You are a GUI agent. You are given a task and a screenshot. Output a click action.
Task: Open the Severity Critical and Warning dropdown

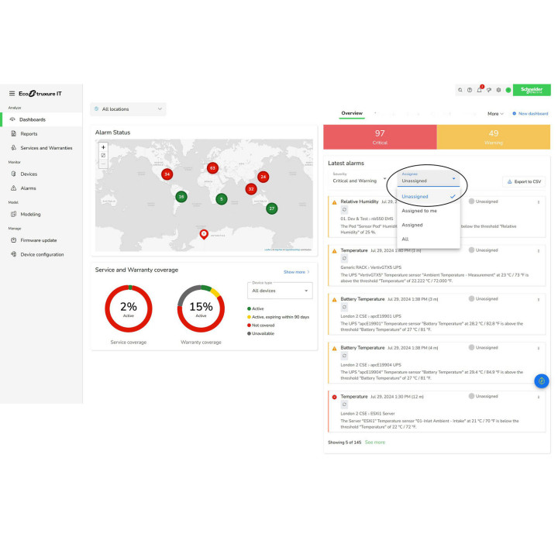359,178
